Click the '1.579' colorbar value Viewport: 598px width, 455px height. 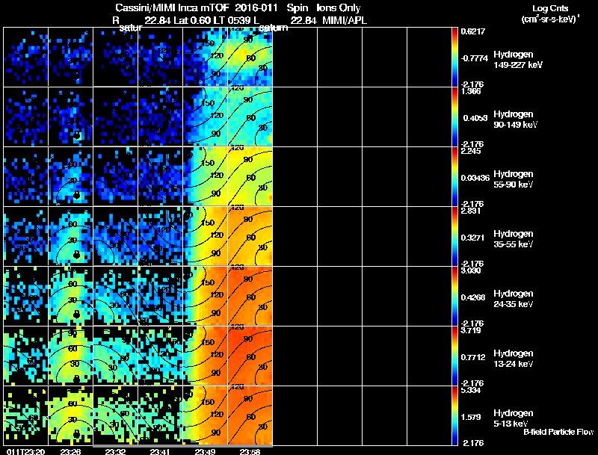pyautogui.click(x=471, y=418)
